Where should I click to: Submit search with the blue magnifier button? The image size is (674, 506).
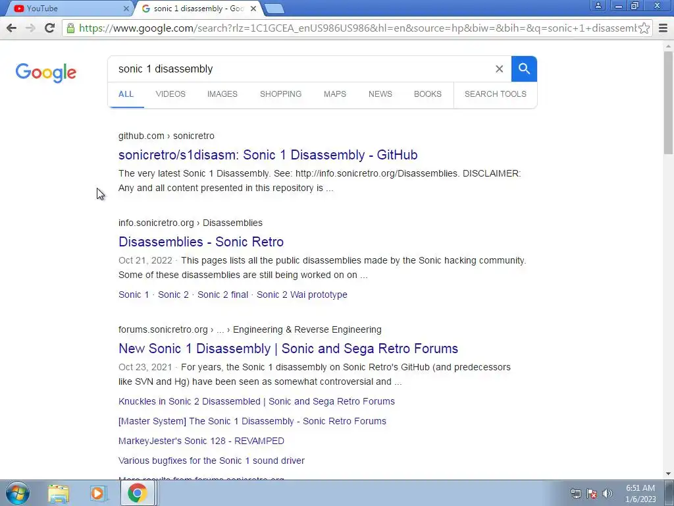(524, 69)
